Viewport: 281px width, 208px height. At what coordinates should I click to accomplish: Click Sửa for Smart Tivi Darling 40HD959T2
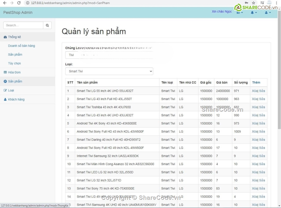tap(262, 139)
